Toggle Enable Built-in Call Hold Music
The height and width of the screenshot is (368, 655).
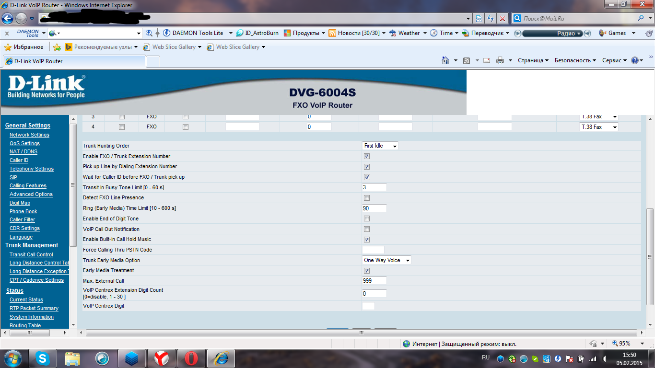click(367, 240)
